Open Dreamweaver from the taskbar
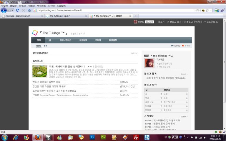This screenshot has width=226, height=141. 103,137
